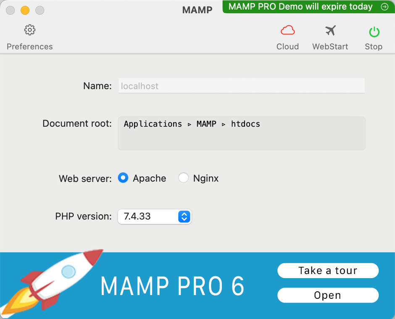Click the MAMP PRO 6 banner title
This screenshot has width=395, height=319.
point(172,287)
